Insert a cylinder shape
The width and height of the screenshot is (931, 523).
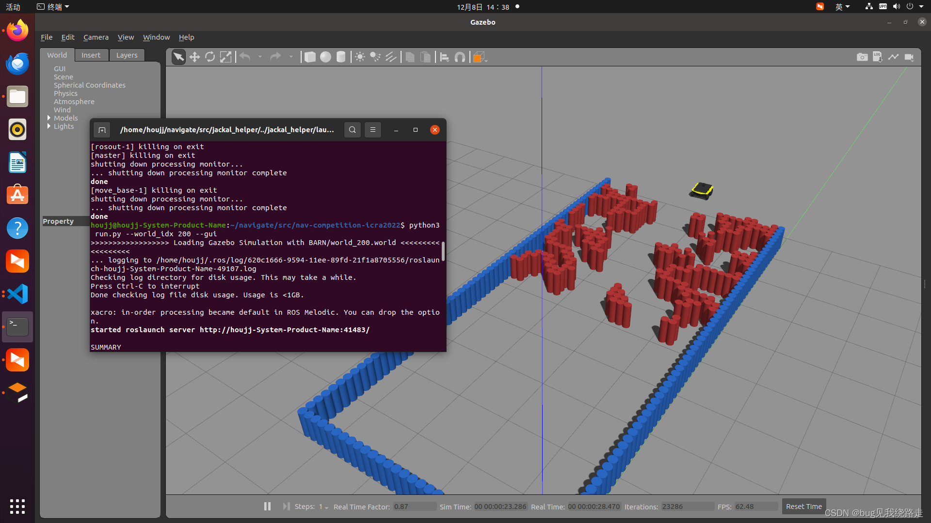click(x=341, y=57)
